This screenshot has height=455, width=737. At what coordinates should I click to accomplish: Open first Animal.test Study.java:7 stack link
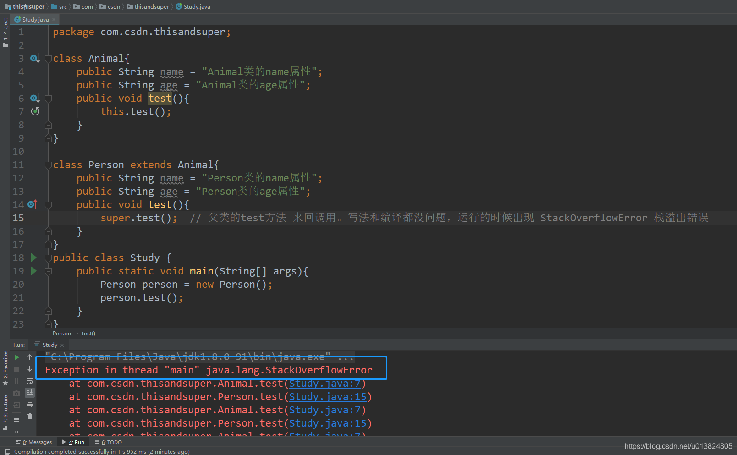[325, 384]
